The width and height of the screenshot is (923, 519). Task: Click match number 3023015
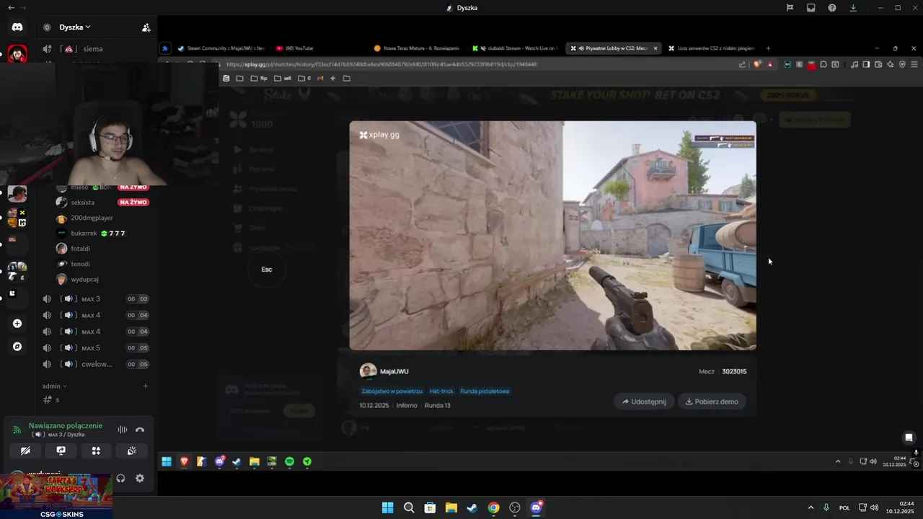point(734,372)
